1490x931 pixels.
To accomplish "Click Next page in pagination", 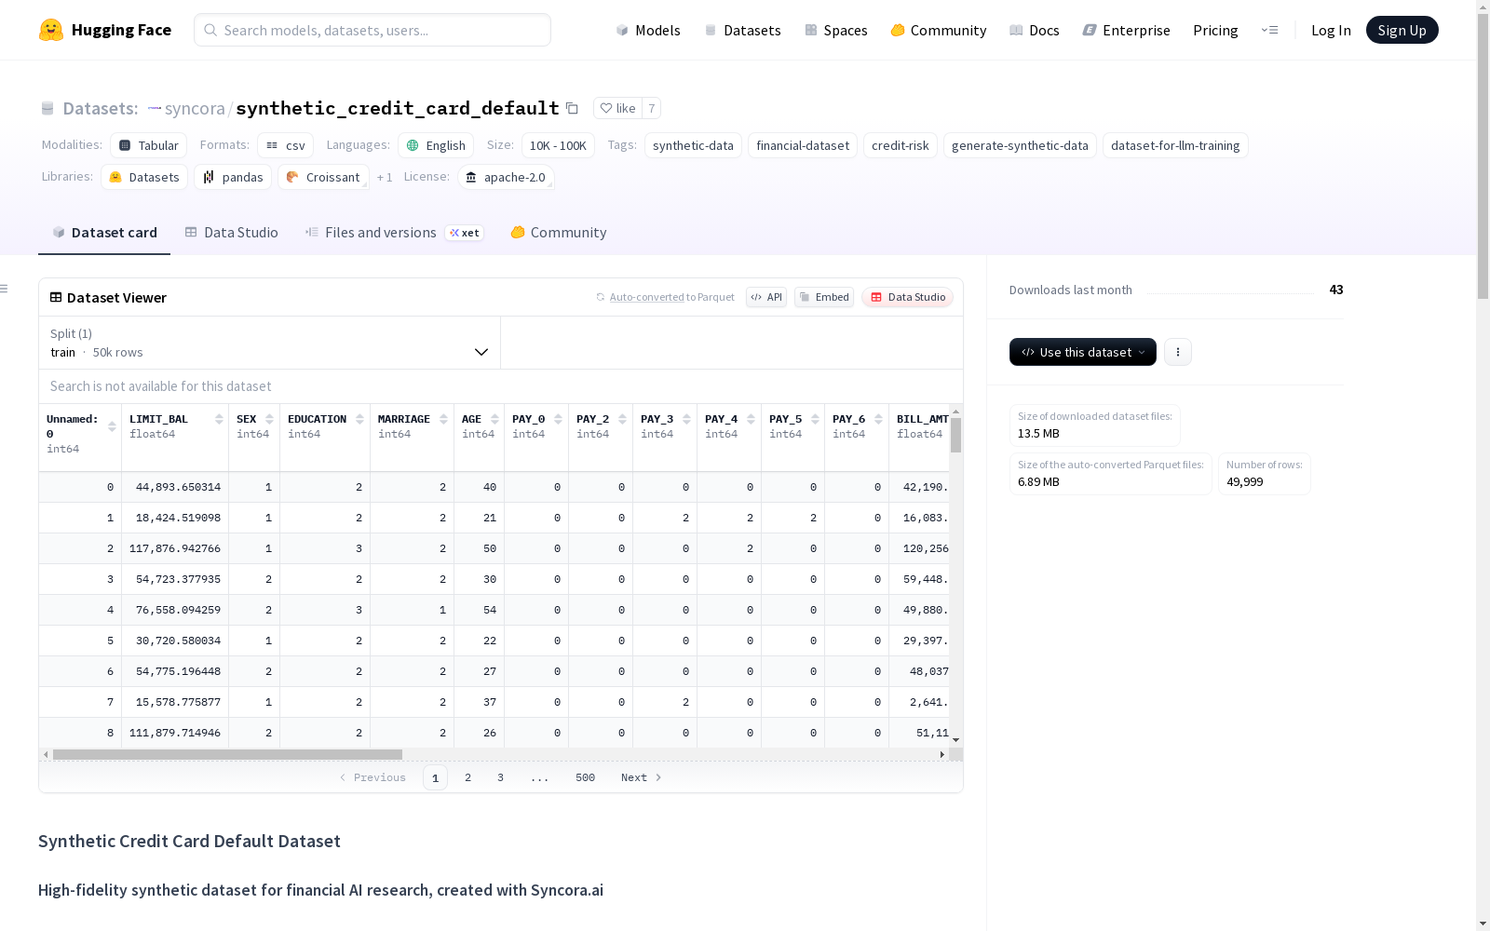I will pos(642,777).
